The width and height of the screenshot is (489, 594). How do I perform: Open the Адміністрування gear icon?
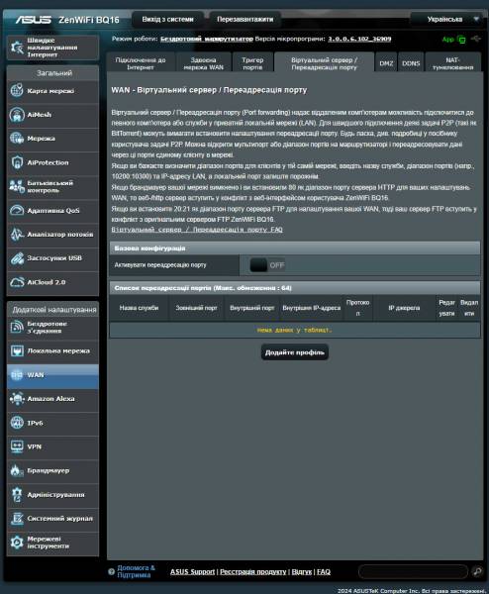tap(17, 495)
